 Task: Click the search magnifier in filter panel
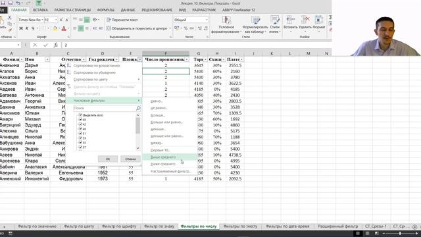pyautogui.click(x=138, y=108)
